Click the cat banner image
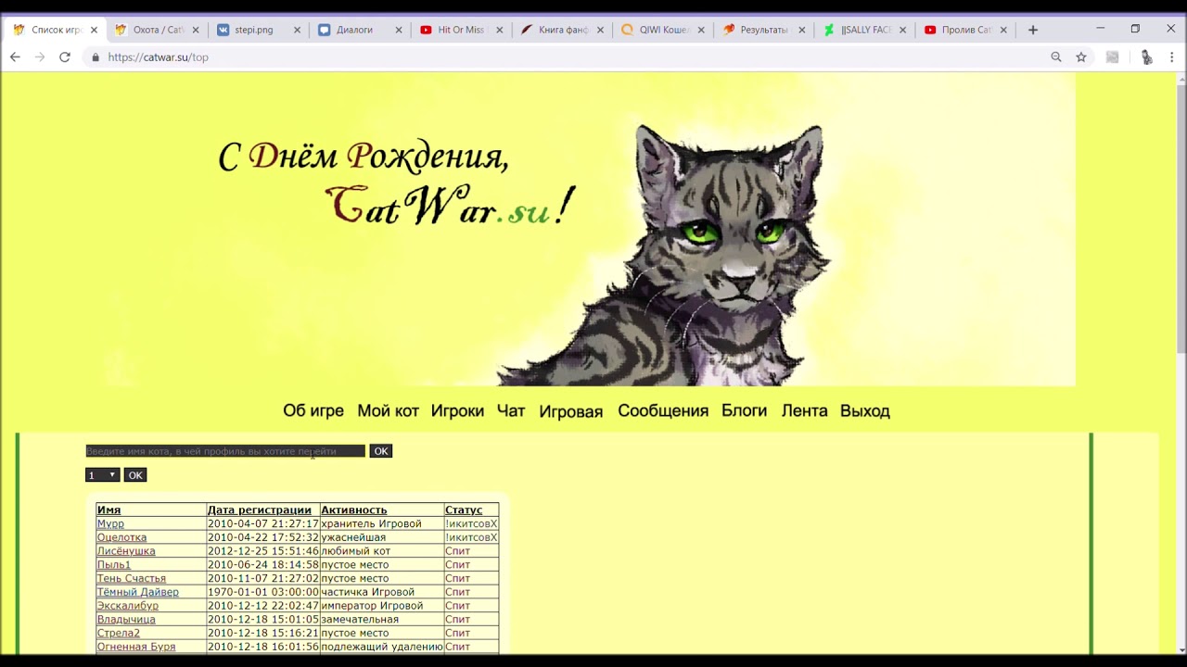The image size is (1187, 667). coord(538,229)
